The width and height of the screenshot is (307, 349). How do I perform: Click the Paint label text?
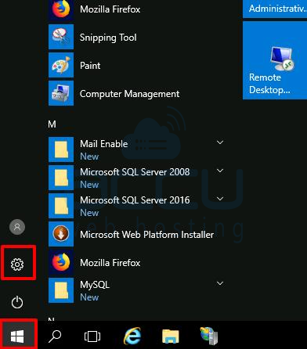90,66
